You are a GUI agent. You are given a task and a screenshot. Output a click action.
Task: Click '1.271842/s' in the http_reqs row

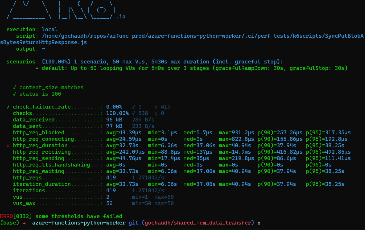coord(148,178)
